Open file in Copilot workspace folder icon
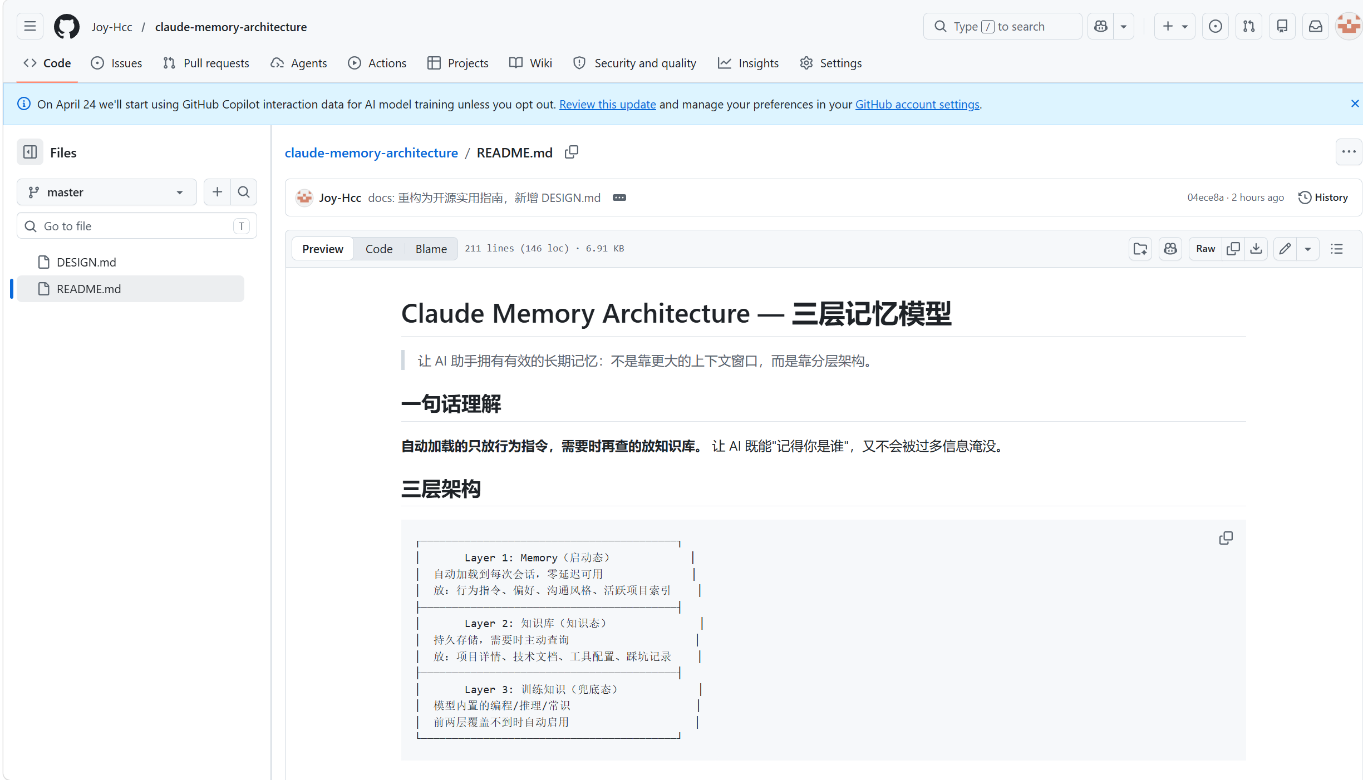 (x=1140, y=249)
